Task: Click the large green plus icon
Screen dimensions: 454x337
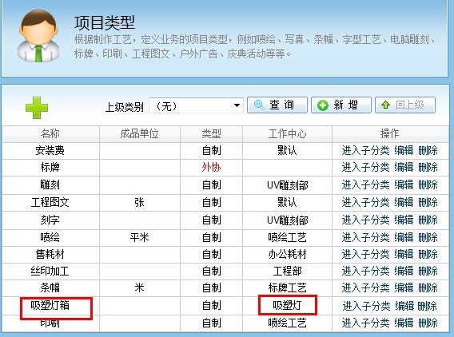Action: (x=37, y=108)
